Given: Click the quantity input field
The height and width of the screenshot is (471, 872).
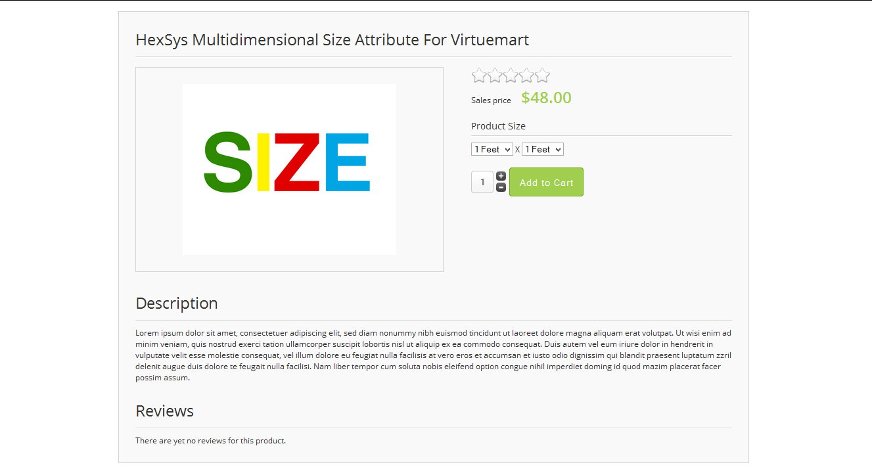Looking at the screenshot, I should (x=482, y=182).
